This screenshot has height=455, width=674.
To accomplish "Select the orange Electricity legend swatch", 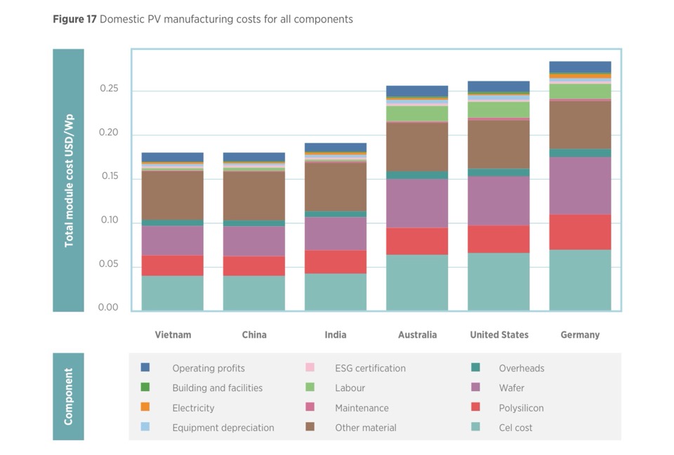I will (x=145, y=407).
